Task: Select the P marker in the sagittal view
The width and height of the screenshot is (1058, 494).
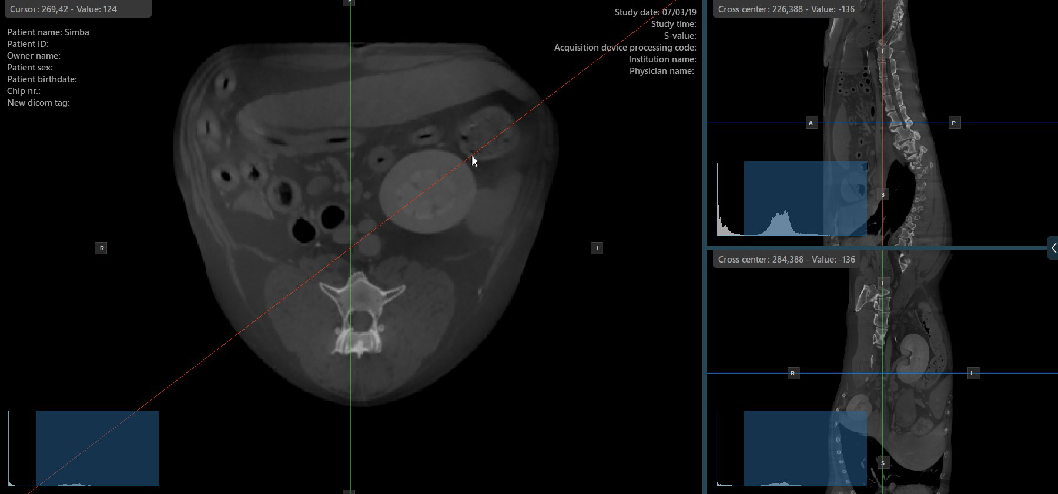Action: point(953,123)
